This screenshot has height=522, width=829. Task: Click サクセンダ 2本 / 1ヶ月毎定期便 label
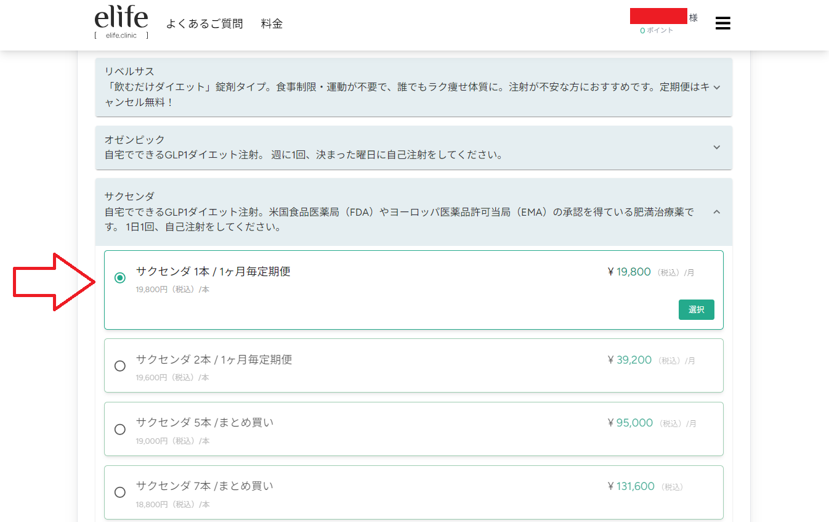(x=214, y=360)
